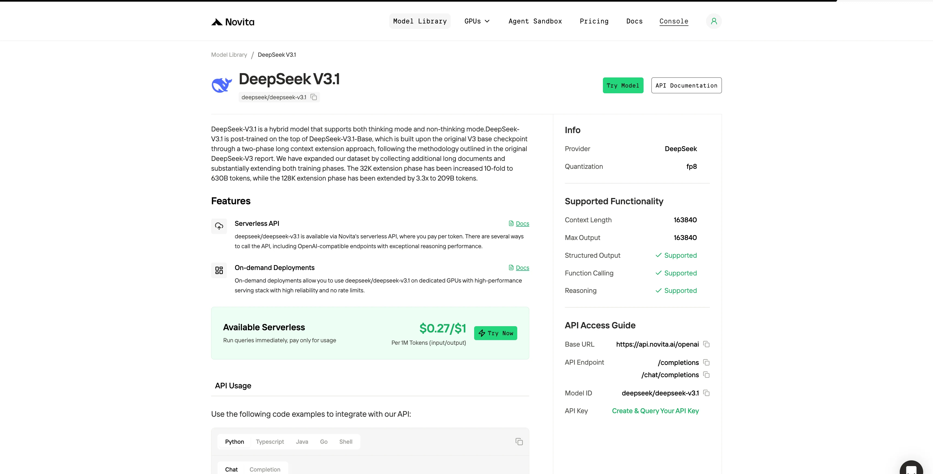Go back to Model Library breadcrumb
The width and height of the screenshot is (933, 474).
click(x=229, y=55)
